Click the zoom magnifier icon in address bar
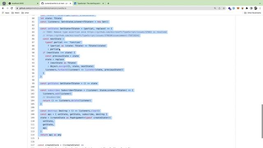 point(215,8)
